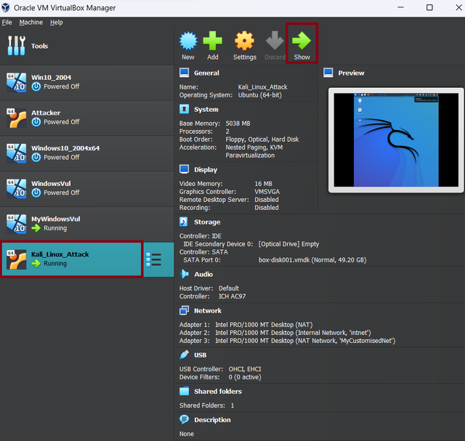This screenshot has width=465, height=441.
Task: Click the WindowsVul OS icon
Action: [16, 189]
